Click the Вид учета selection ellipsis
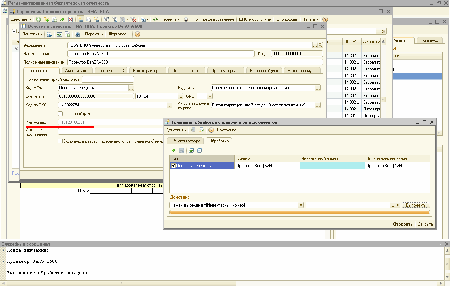This screenshot has width=450, height=286. pyautogui.click(x=318, y=87)
